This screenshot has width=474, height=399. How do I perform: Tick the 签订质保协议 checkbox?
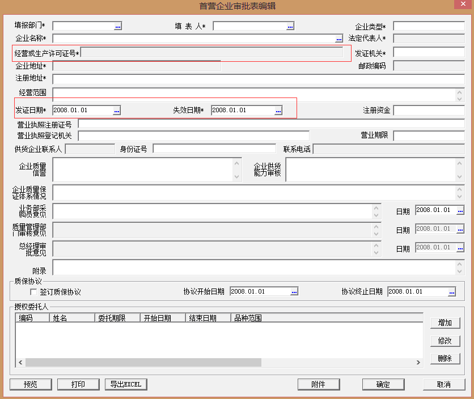click(33, 292)
